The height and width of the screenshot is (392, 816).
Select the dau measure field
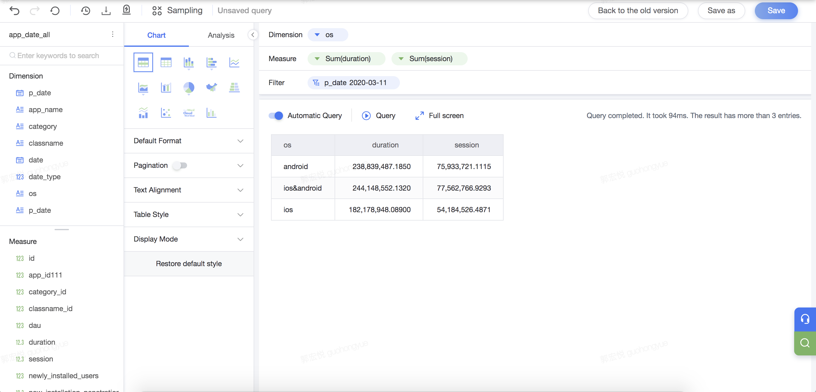click(35, 325)
